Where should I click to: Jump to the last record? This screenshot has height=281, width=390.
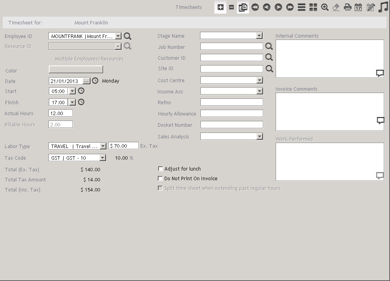(x=290, y=7)
